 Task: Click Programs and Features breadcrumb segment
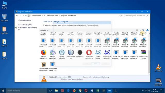click(68, 16)
